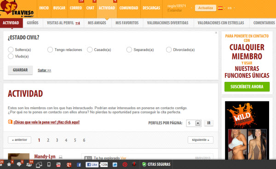The image size is (276, 169).
Task: Open the YouTube icon in bottom bar
Action: coord(58,164)
